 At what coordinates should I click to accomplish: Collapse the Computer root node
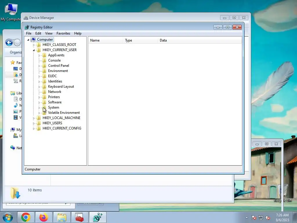pyautogui.click(x=28, y=39)
